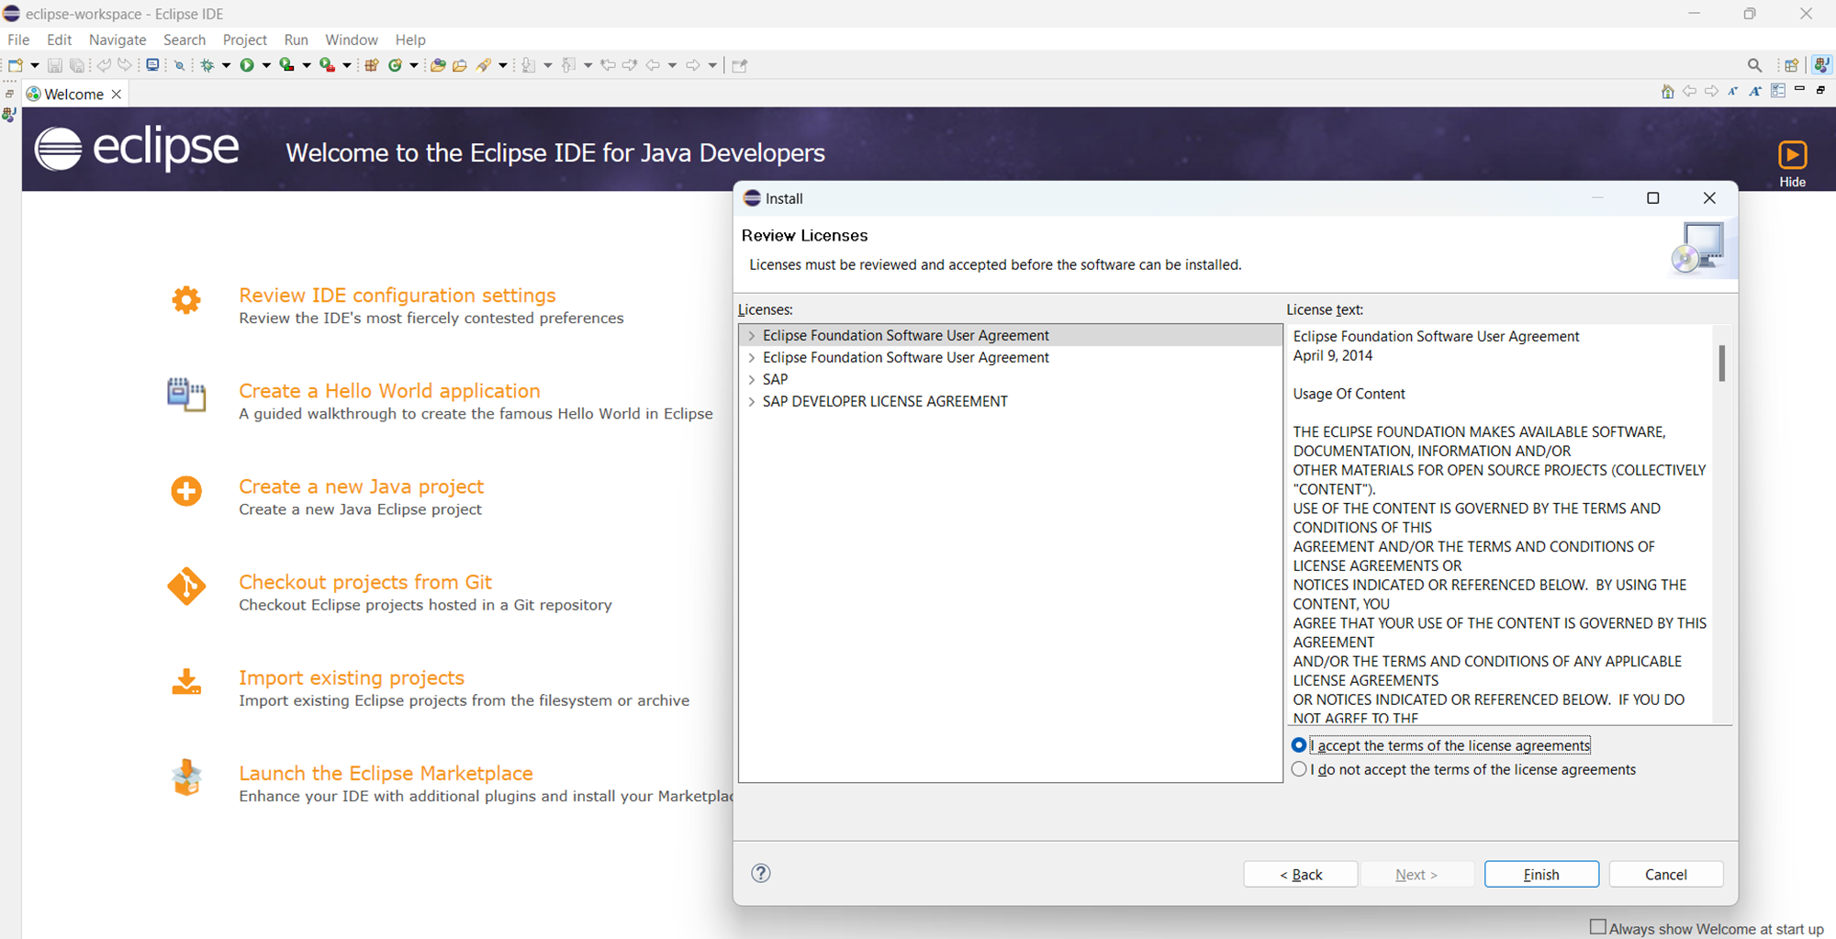Click the magnifier search icon at top right
The height and width of the screenshot is (939, 1836).
coord(1754,65)
